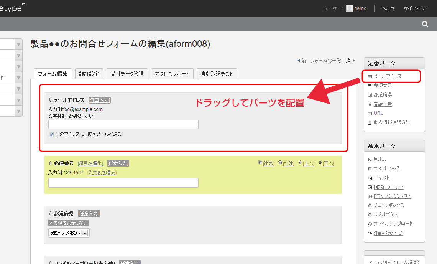The height and width of the screenshot is (264, 437).
Task: Click the 複製 duplicate icon for 郵便番号
Action: (x=260, y=162)
